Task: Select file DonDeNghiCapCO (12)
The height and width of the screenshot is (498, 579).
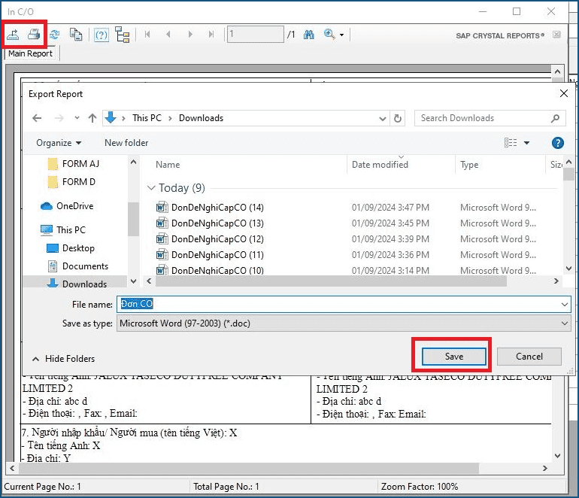Action: 217,239
